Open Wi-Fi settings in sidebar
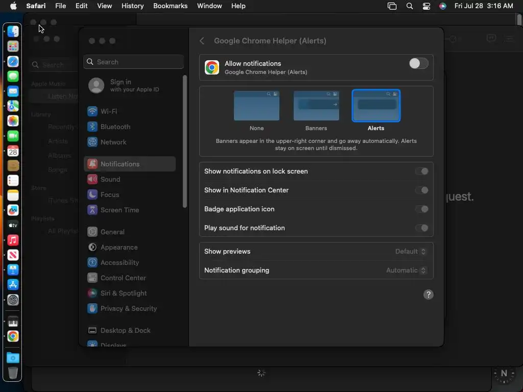The image size is (523, 392). click(x=129, y=111)
